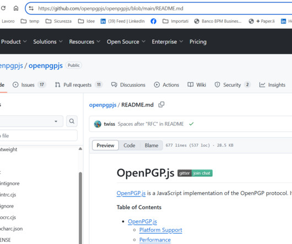This screenshot has height=244, width=292.
Task: Expand the Open Source menu
Action: click(x=126, y=41)
